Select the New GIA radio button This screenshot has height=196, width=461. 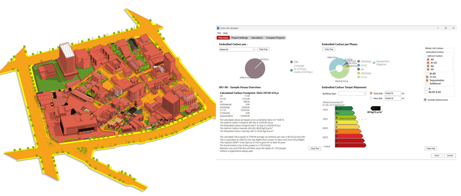coord(371,98)
